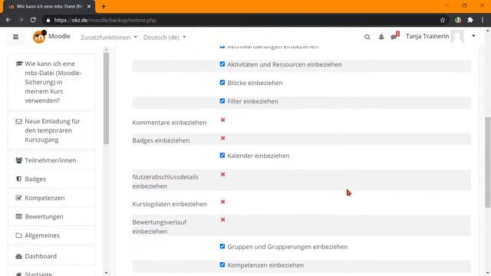Click the Tanja Trainerin user name
The height and width of the screenshot is (276, 491).
tap(427, 36)
